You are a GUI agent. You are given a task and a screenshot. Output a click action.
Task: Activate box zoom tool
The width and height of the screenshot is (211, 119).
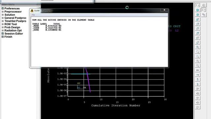point(197,52)
